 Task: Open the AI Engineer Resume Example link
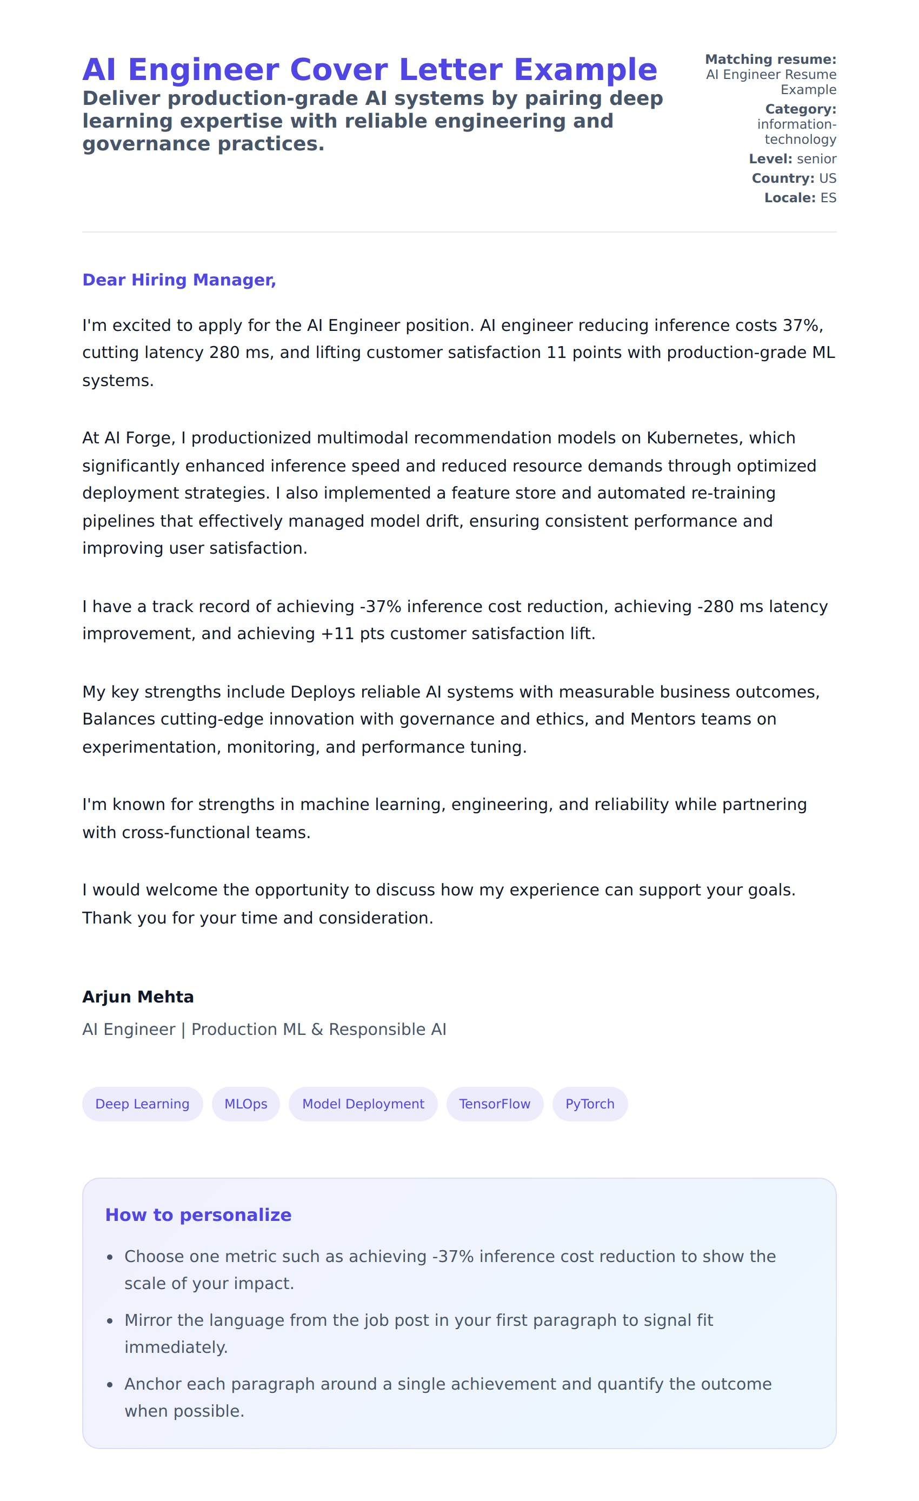771,82
